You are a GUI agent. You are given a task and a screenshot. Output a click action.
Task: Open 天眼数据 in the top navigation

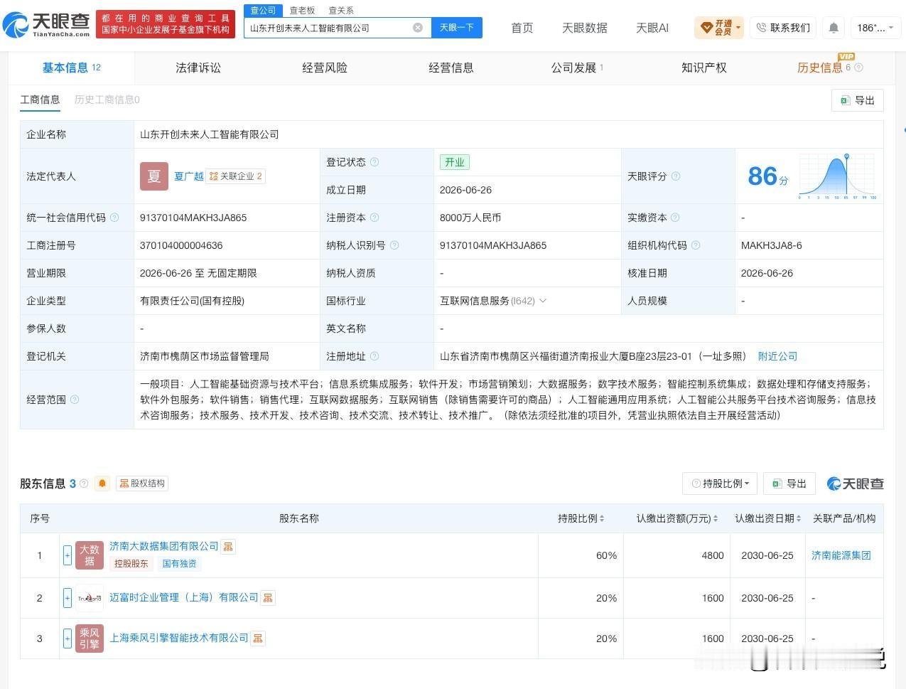[x=585, y=28]
